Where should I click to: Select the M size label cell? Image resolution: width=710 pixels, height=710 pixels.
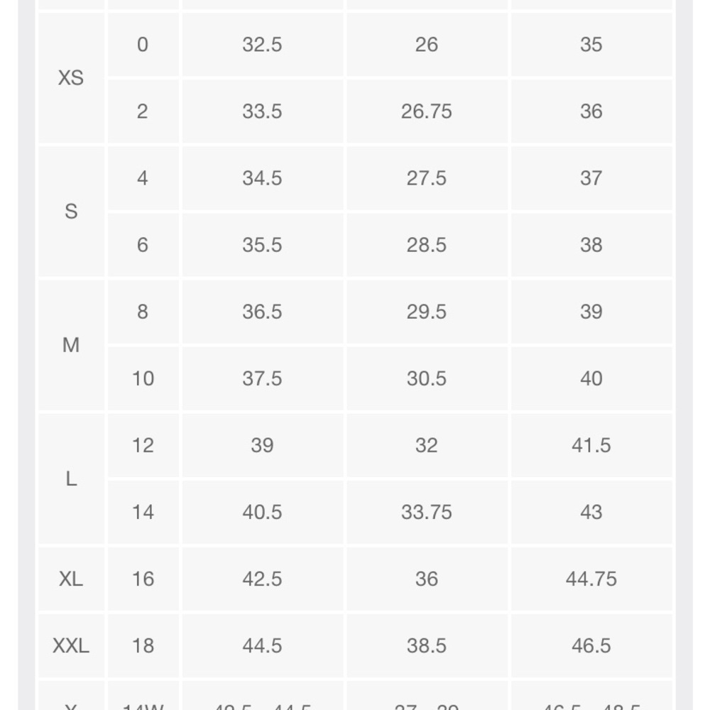(71, 345)
